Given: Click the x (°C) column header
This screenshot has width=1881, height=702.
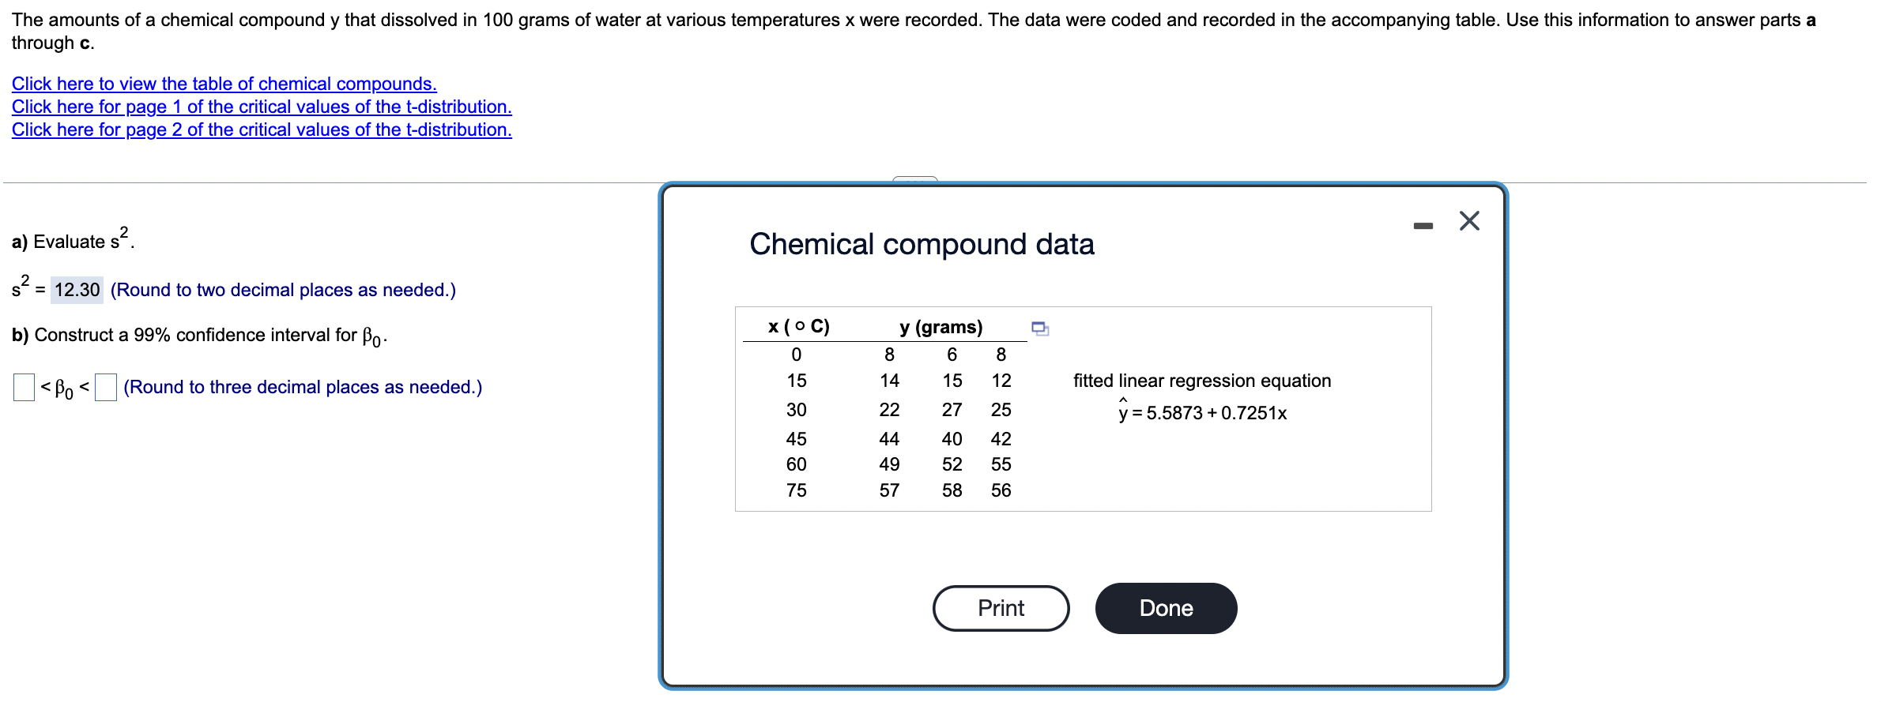Looking at the screenshot, I should [797, 326].
